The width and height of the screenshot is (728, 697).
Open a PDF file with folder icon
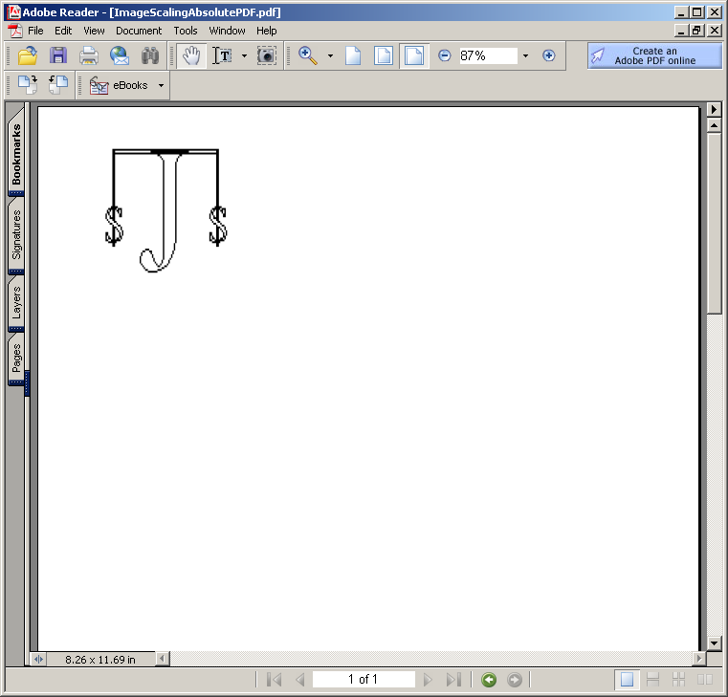click(28, 55)
